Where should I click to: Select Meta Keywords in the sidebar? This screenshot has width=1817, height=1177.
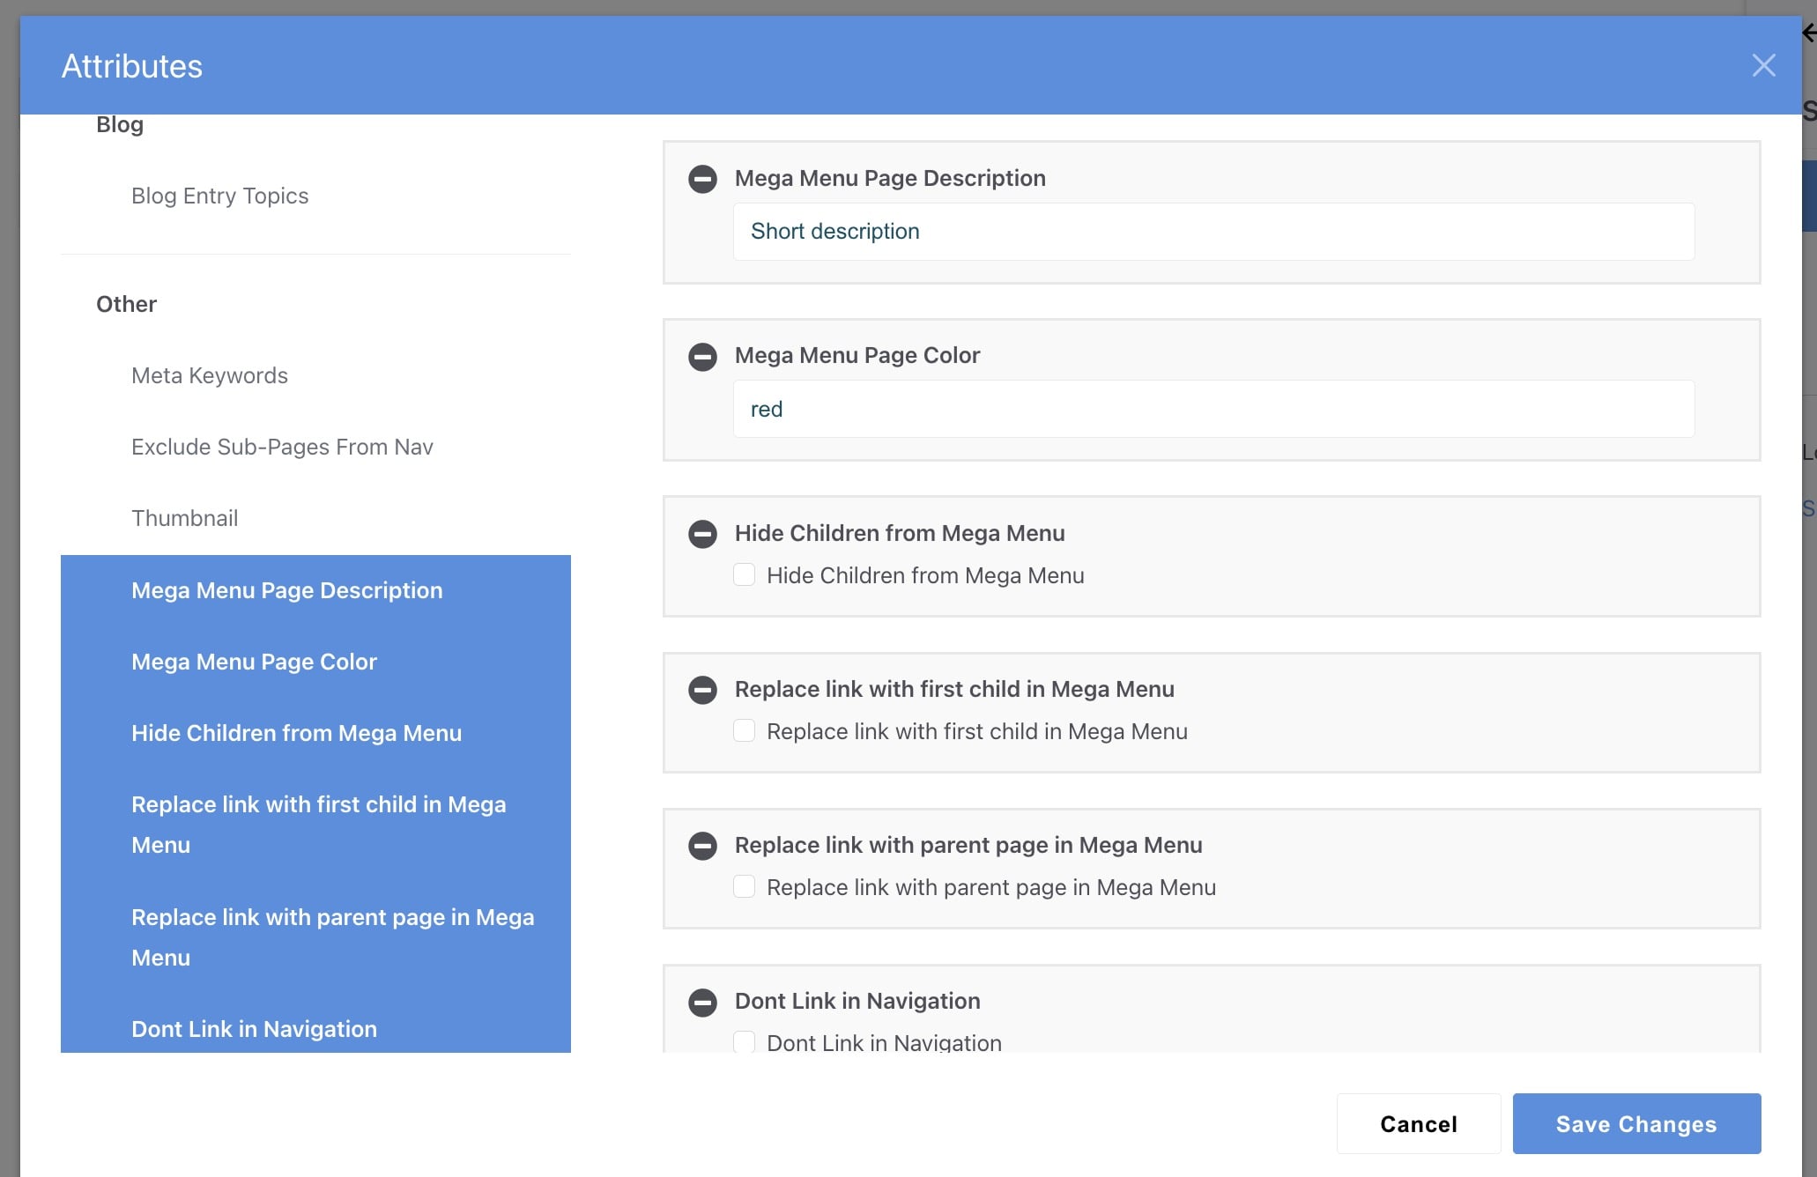point(210,375)
